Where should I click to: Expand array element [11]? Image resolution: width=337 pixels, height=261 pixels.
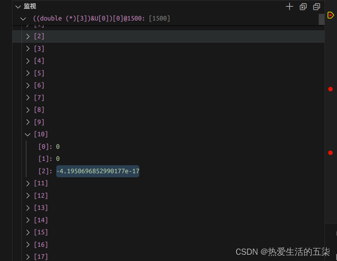(x=28, y=184)
